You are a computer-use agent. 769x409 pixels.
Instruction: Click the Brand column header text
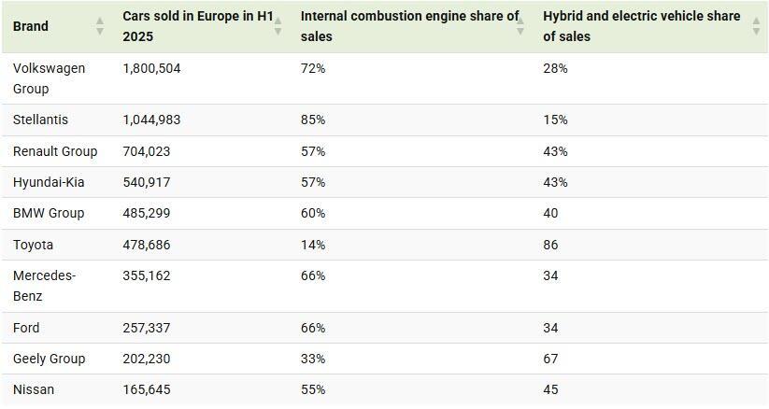point(31,26)
